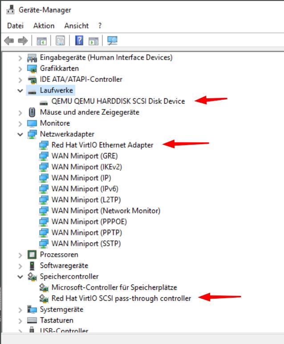Viewport: 284px width, 344px height.
Task: Click the IDE ATA/ATAPI-Controller icon
Action: (32, 80)
